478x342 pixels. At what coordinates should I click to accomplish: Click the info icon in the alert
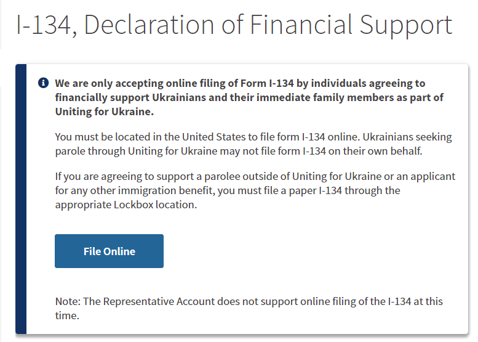pyautogui.click(x=43, y=83)
